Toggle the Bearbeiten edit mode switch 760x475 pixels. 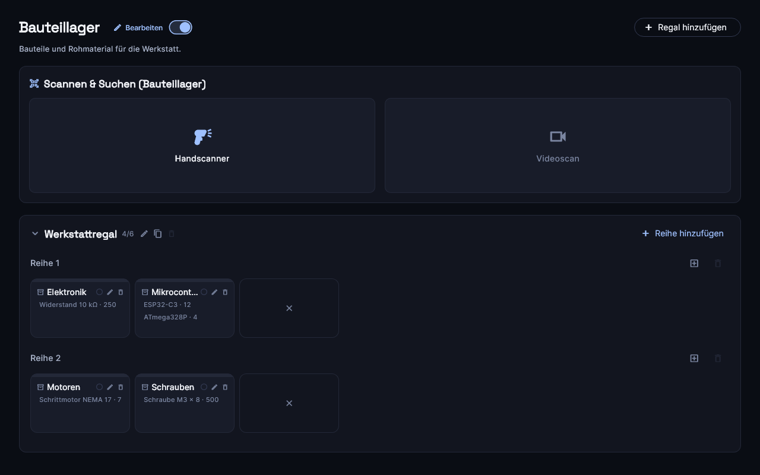click(x=180, y=27)
